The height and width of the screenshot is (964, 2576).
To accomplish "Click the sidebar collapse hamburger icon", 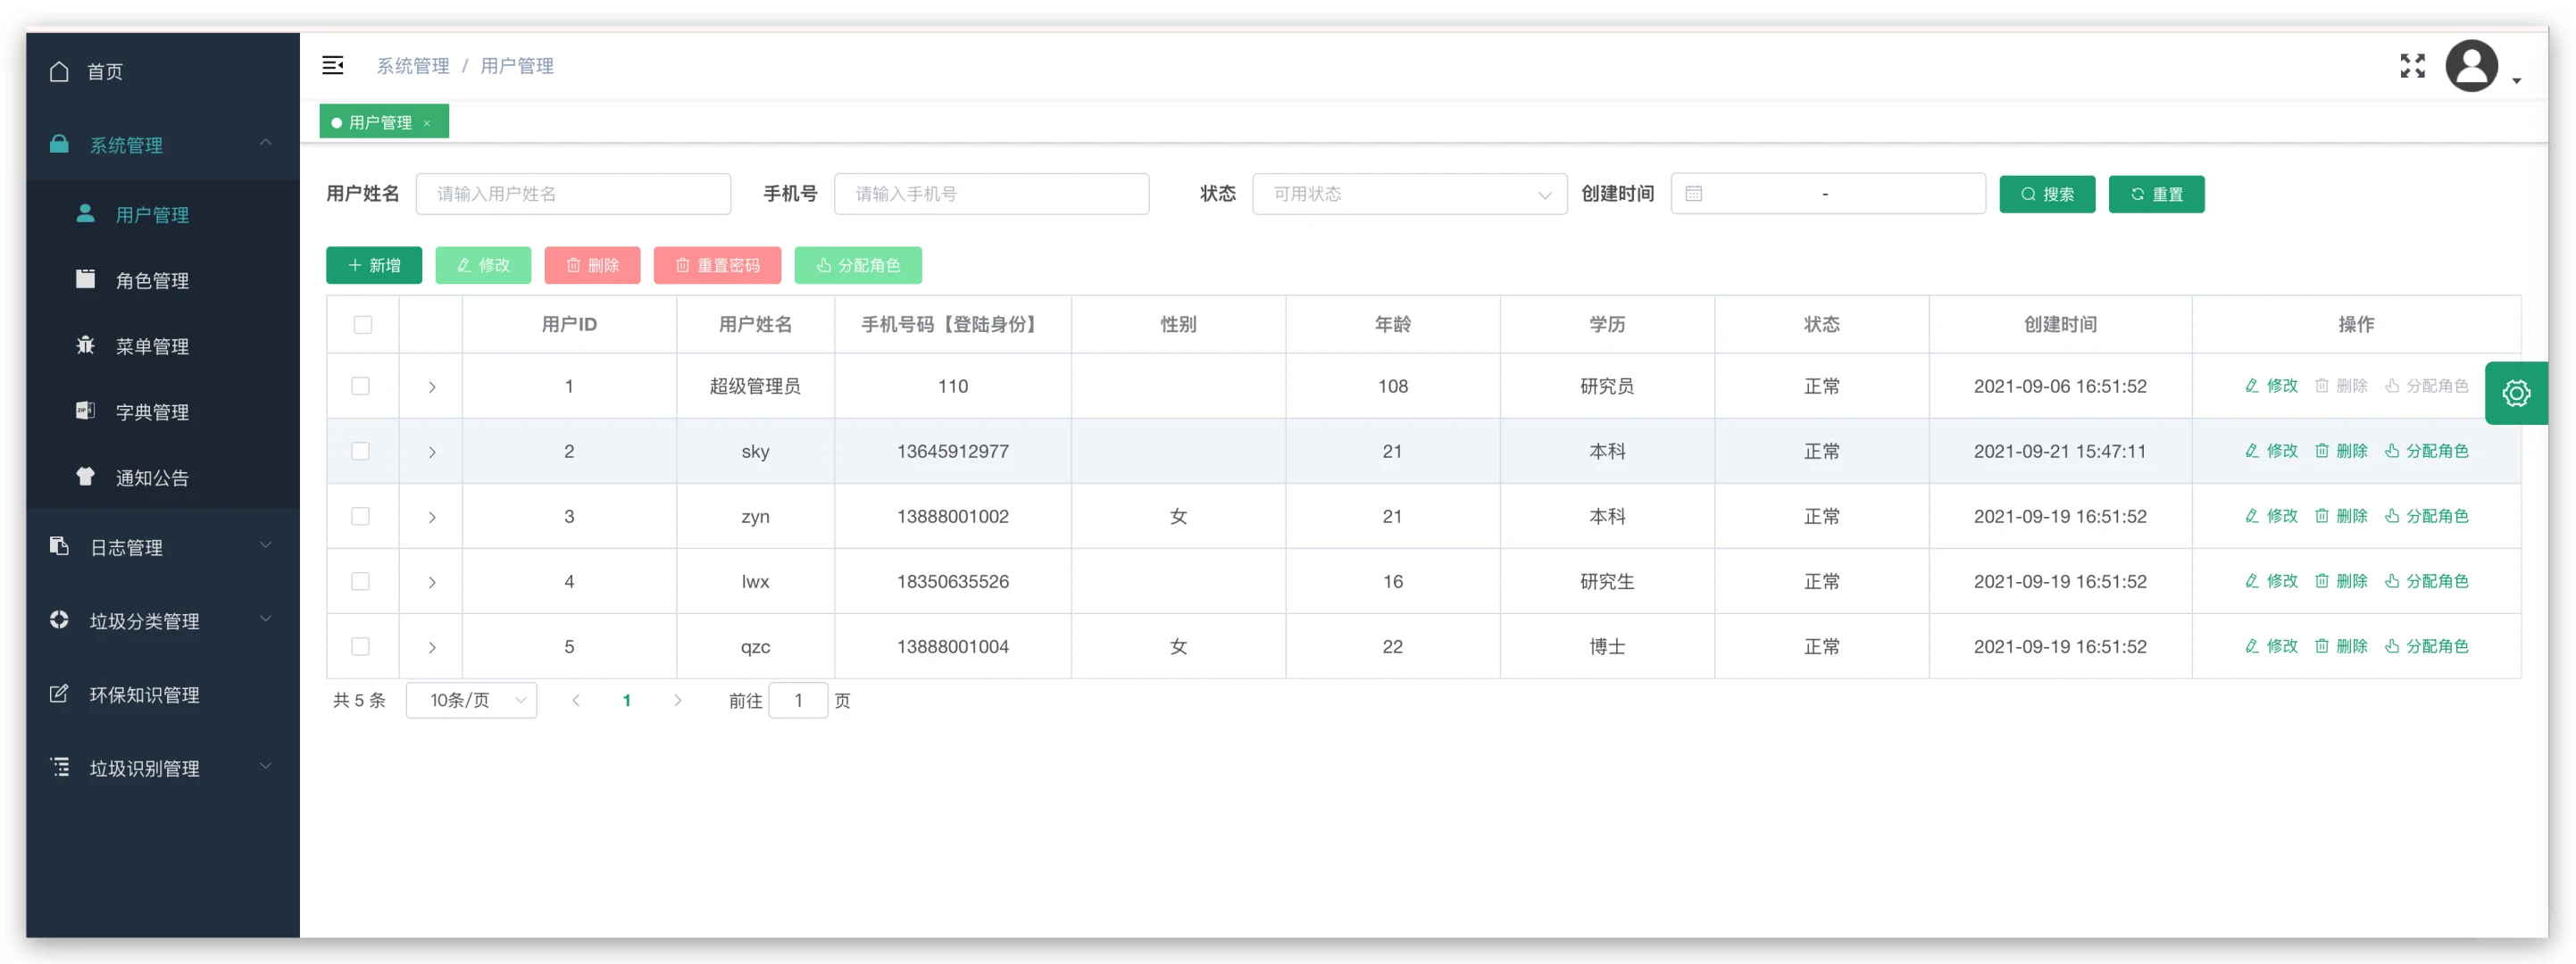I will click(332, 66).
